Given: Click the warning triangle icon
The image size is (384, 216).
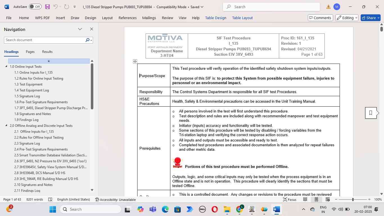Looking at the screenshot, I should pyautogui.click(x=328, y=7).
